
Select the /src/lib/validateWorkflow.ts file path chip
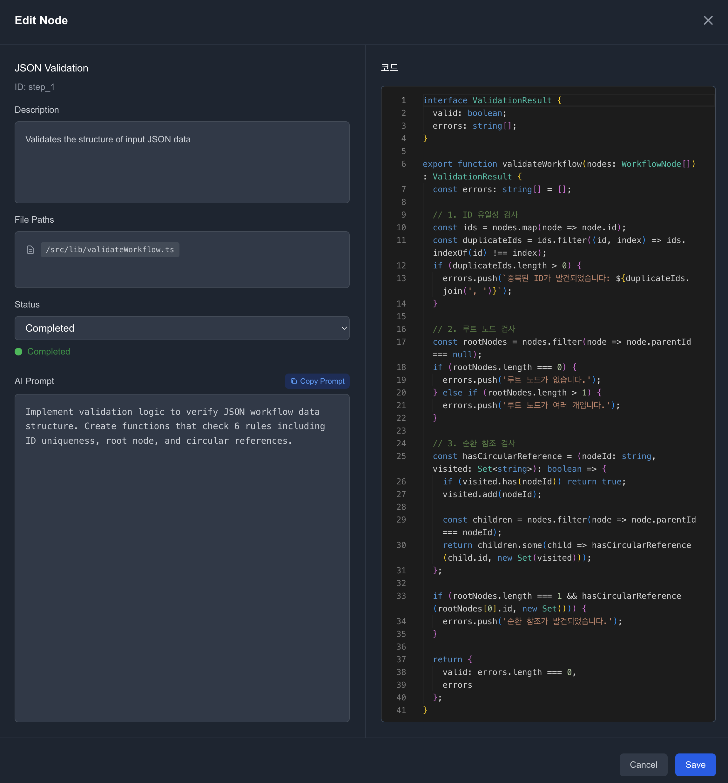point(110,250)
